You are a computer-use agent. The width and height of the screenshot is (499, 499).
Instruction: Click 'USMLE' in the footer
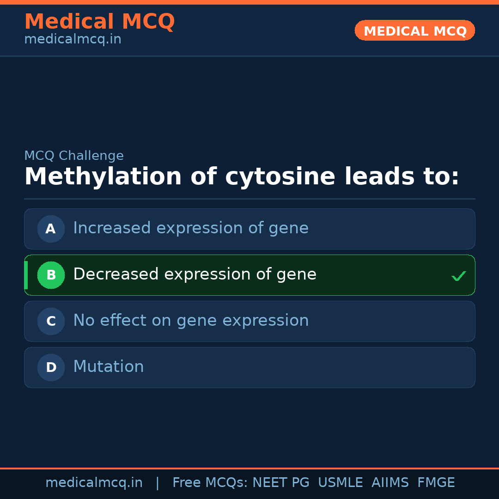[340, 483]
